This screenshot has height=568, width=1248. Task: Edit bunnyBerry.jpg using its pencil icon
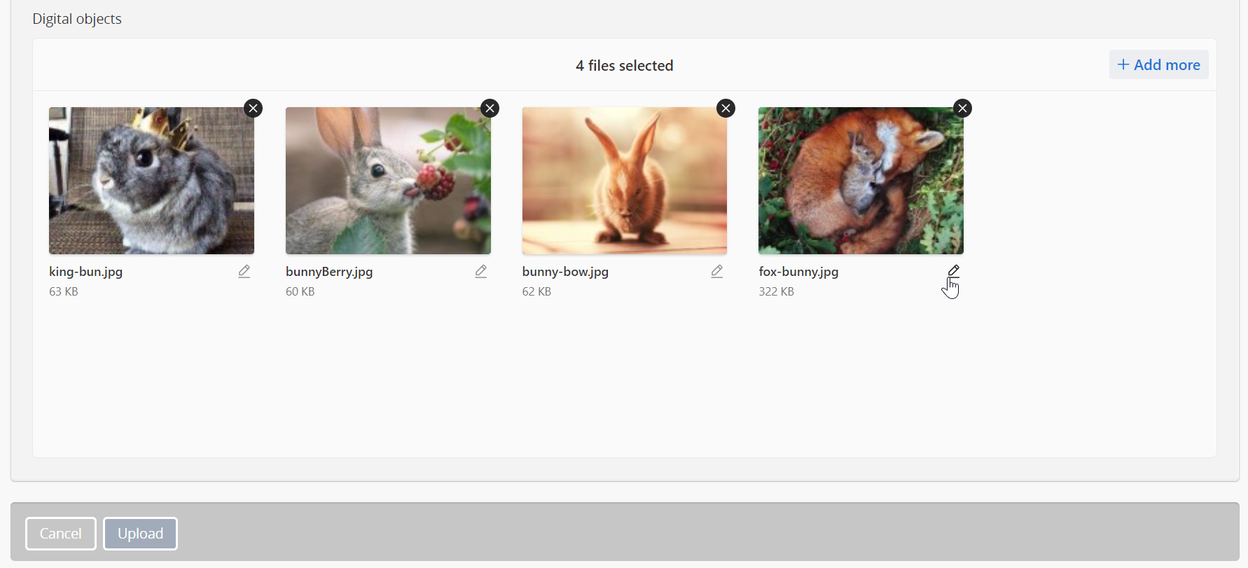tap(480, 272)
